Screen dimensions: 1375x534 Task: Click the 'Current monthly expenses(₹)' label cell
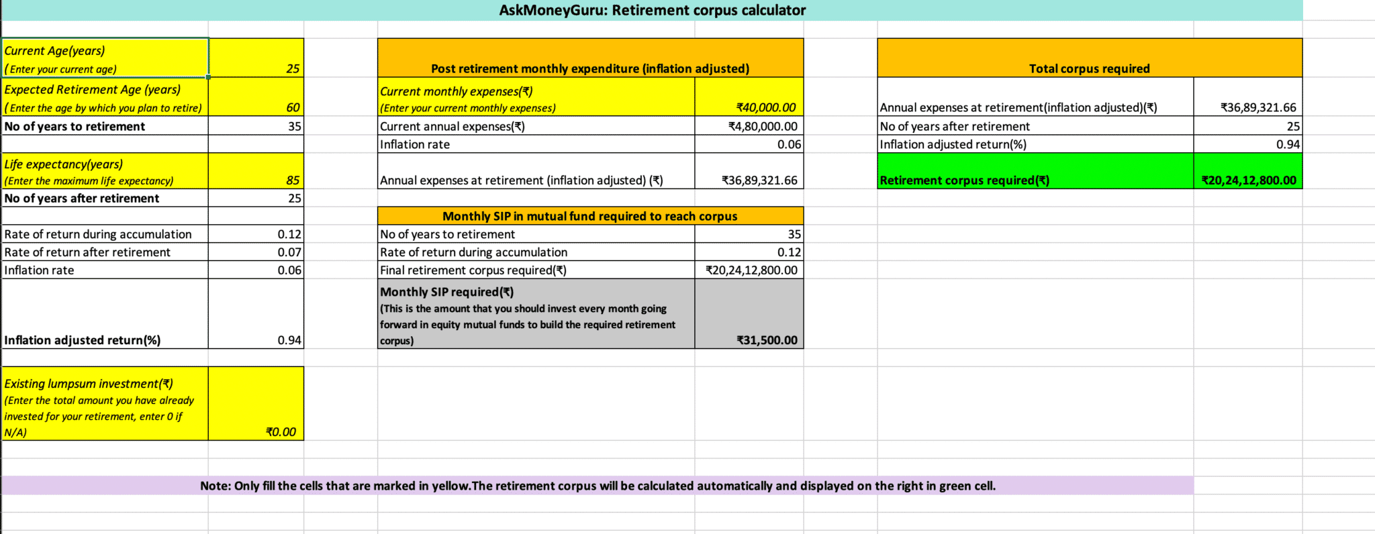click(536, 97)
